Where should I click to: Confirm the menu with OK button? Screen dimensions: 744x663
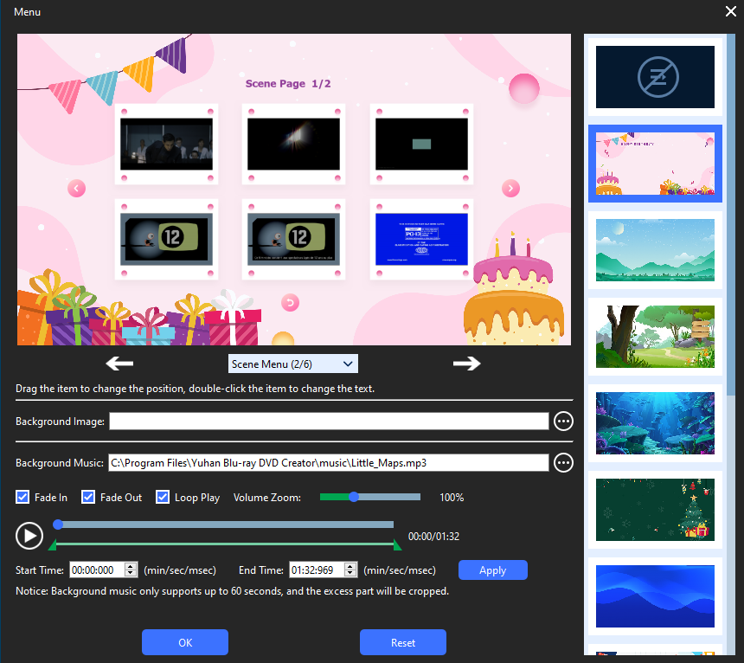point(185,642)
